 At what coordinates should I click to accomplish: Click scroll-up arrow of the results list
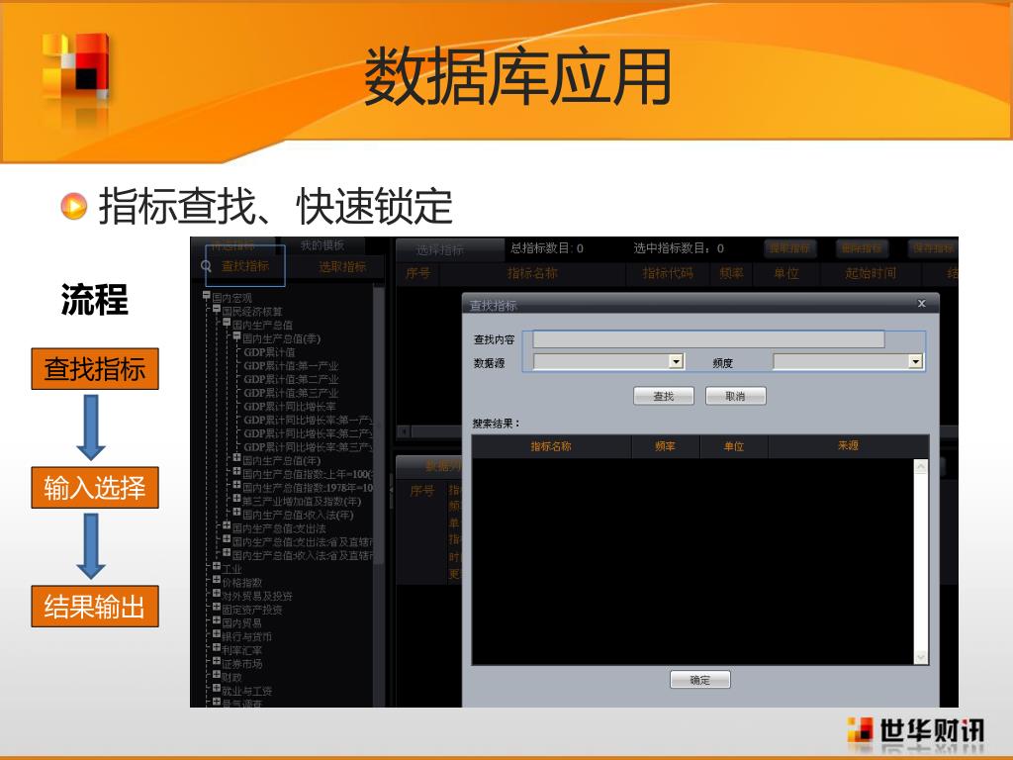921,467
